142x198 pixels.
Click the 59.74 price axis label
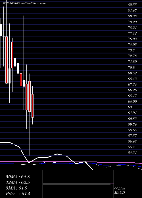(x=132, y=124)
